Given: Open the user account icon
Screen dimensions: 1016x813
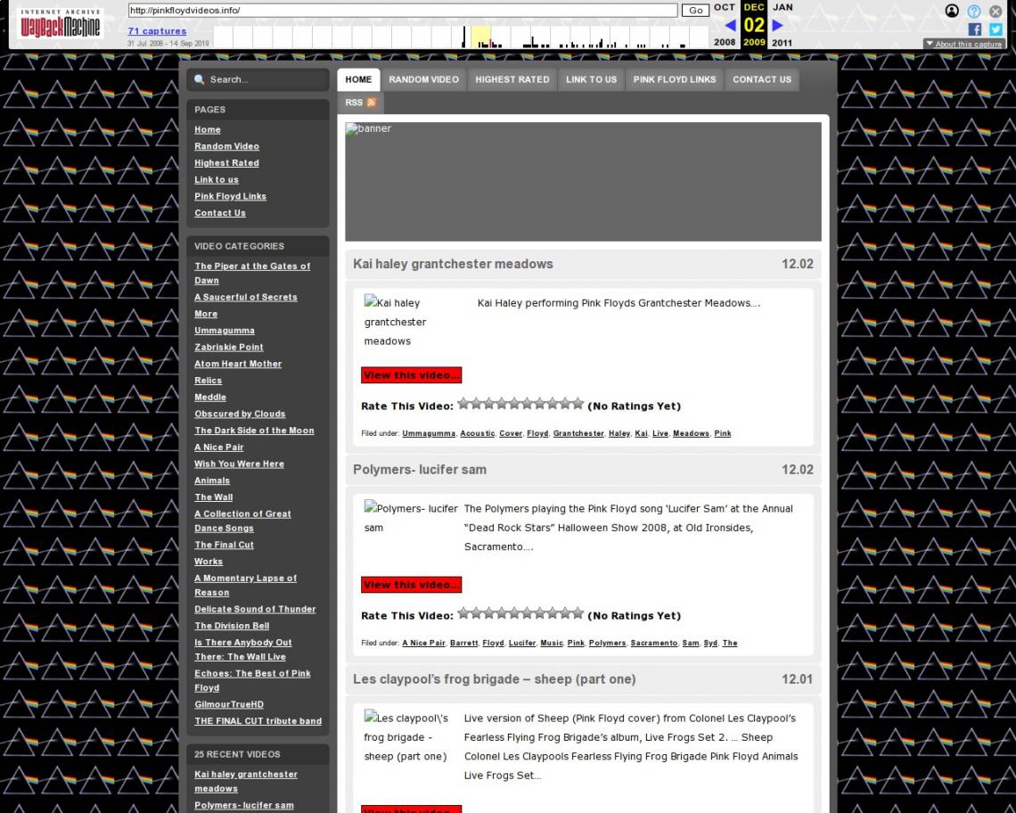Looking at the screenshot, I should click(x=951, y=11).
